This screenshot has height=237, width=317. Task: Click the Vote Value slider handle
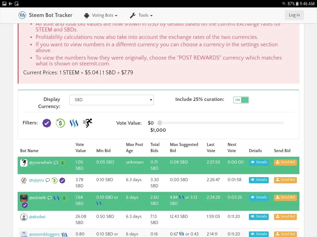(160, 123)
